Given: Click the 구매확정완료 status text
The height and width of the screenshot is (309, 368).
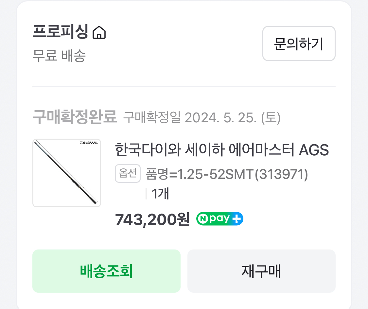Looking at the screenshot, I should tap(75, 117).
